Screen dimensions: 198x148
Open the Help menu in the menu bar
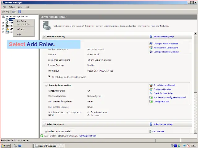(27, 7)
